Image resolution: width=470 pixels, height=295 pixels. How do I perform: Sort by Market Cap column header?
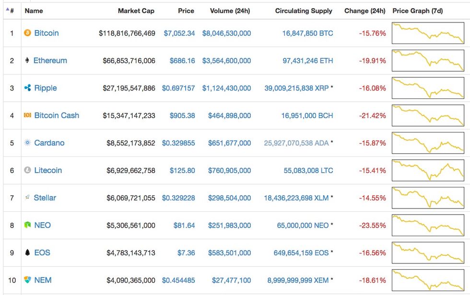tap(136, 11)
